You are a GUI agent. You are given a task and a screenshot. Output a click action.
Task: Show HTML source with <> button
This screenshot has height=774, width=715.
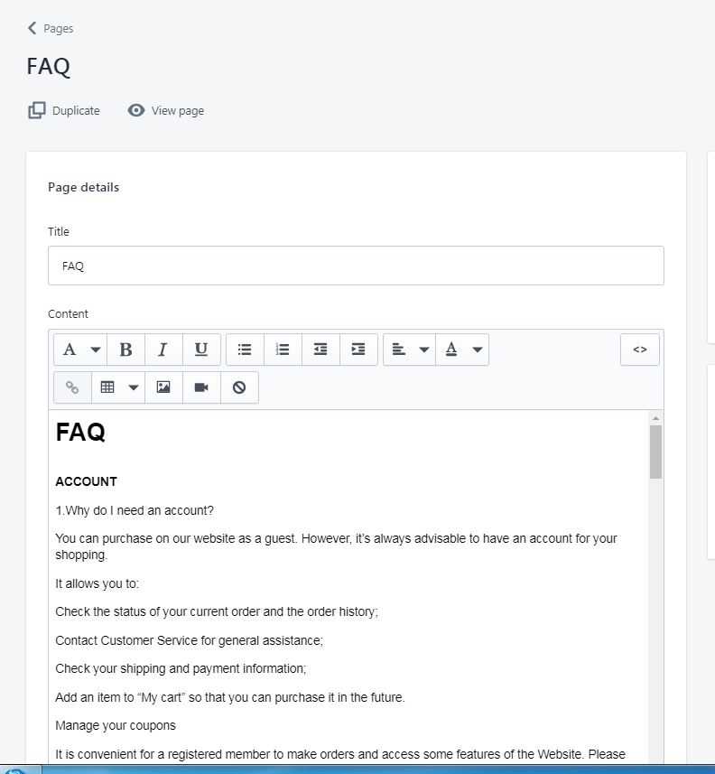click(639, 350)
